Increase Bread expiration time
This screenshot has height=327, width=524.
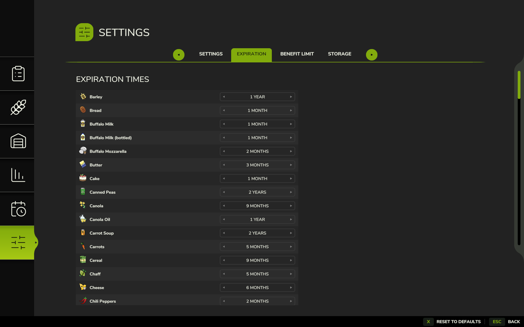[x=291, y=110]
